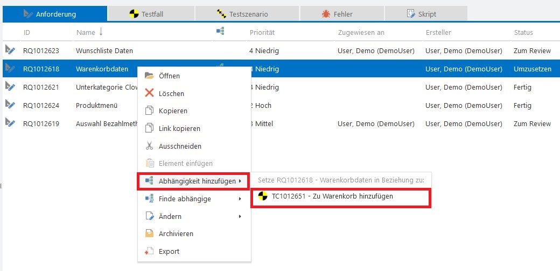This screenshot has width=560, height=271.
Task: Switch to the Testfall tab
Action: (151, 14)
